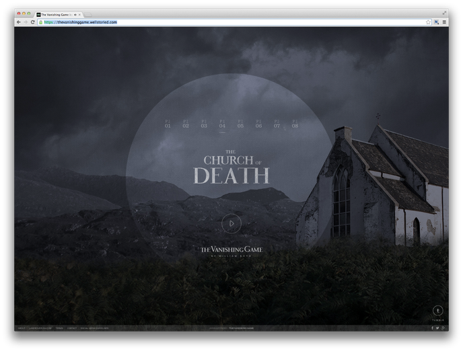The height and width of the screenshot is (351, 463).
Task: Open the Twitter icon in footer
Action: pos(437,328)
